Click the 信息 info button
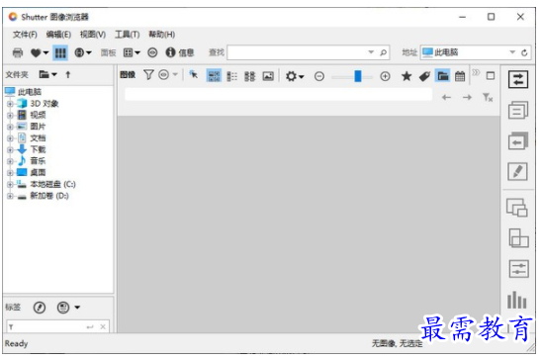Image resolution: width=541 pixels, height=360 pixels. click(180, 52)
